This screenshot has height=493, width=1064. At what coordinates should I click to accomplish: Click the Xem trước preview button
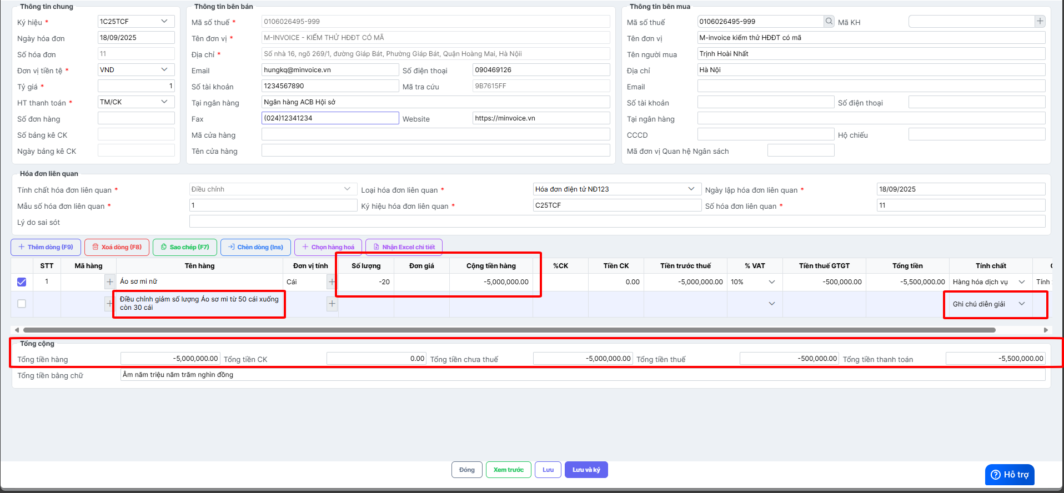pos(508,470)
